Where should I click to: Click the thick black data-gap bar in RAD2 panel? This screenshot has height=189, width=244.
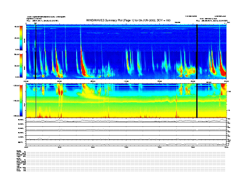tap(197, 38)
